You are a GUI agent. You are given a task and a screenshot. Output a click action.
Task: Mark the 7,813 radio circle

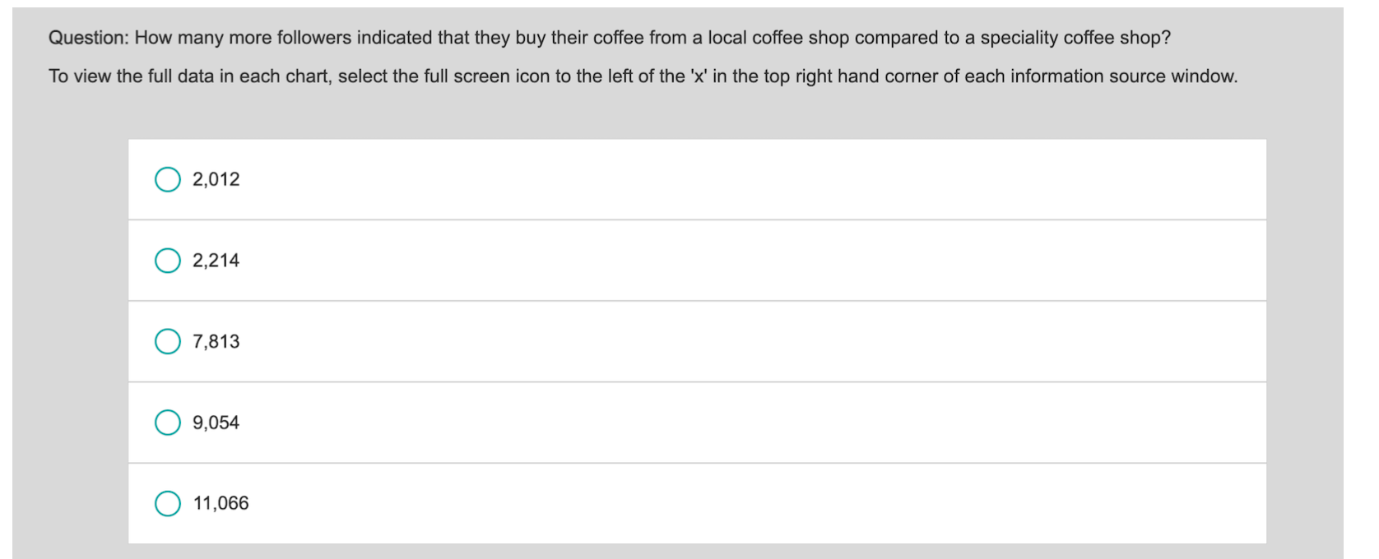pos(168,341)
